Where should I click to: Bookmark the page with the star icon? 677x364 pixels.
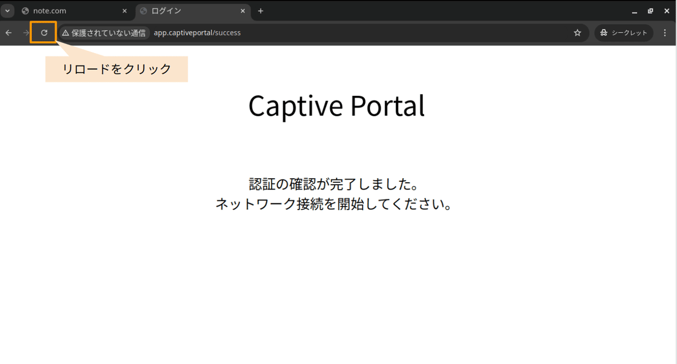tap(577, 33)
